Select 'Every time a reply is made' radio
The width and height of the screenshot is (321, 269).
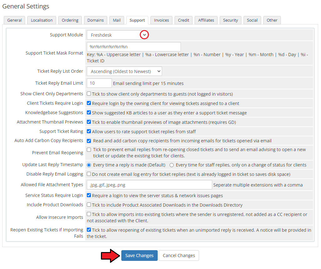(89, 165)
